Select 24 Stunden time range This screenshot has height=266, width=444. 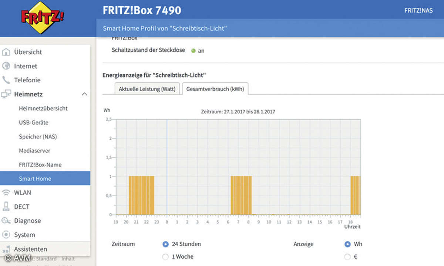coord(165,244)
